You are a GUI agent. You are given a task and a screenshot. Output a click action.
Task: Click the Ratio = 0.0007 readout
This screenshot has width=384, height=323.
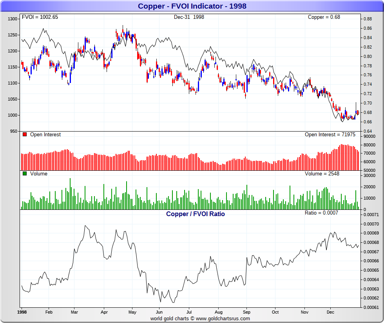321,213
